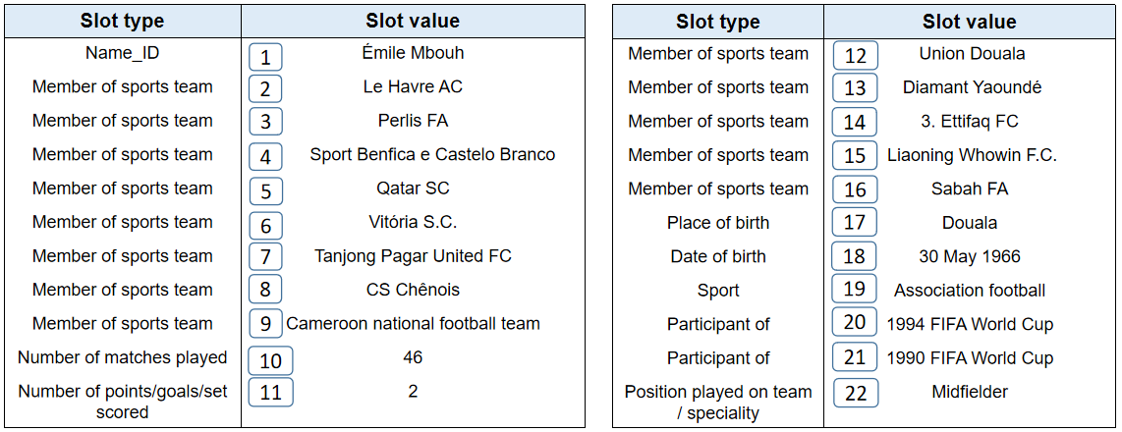Viewport: 1122px width, 432px height.
Task: Click the numbered box 1 beside Émile Mbouh
Action: pyautogui.click(x=265, y=56)
